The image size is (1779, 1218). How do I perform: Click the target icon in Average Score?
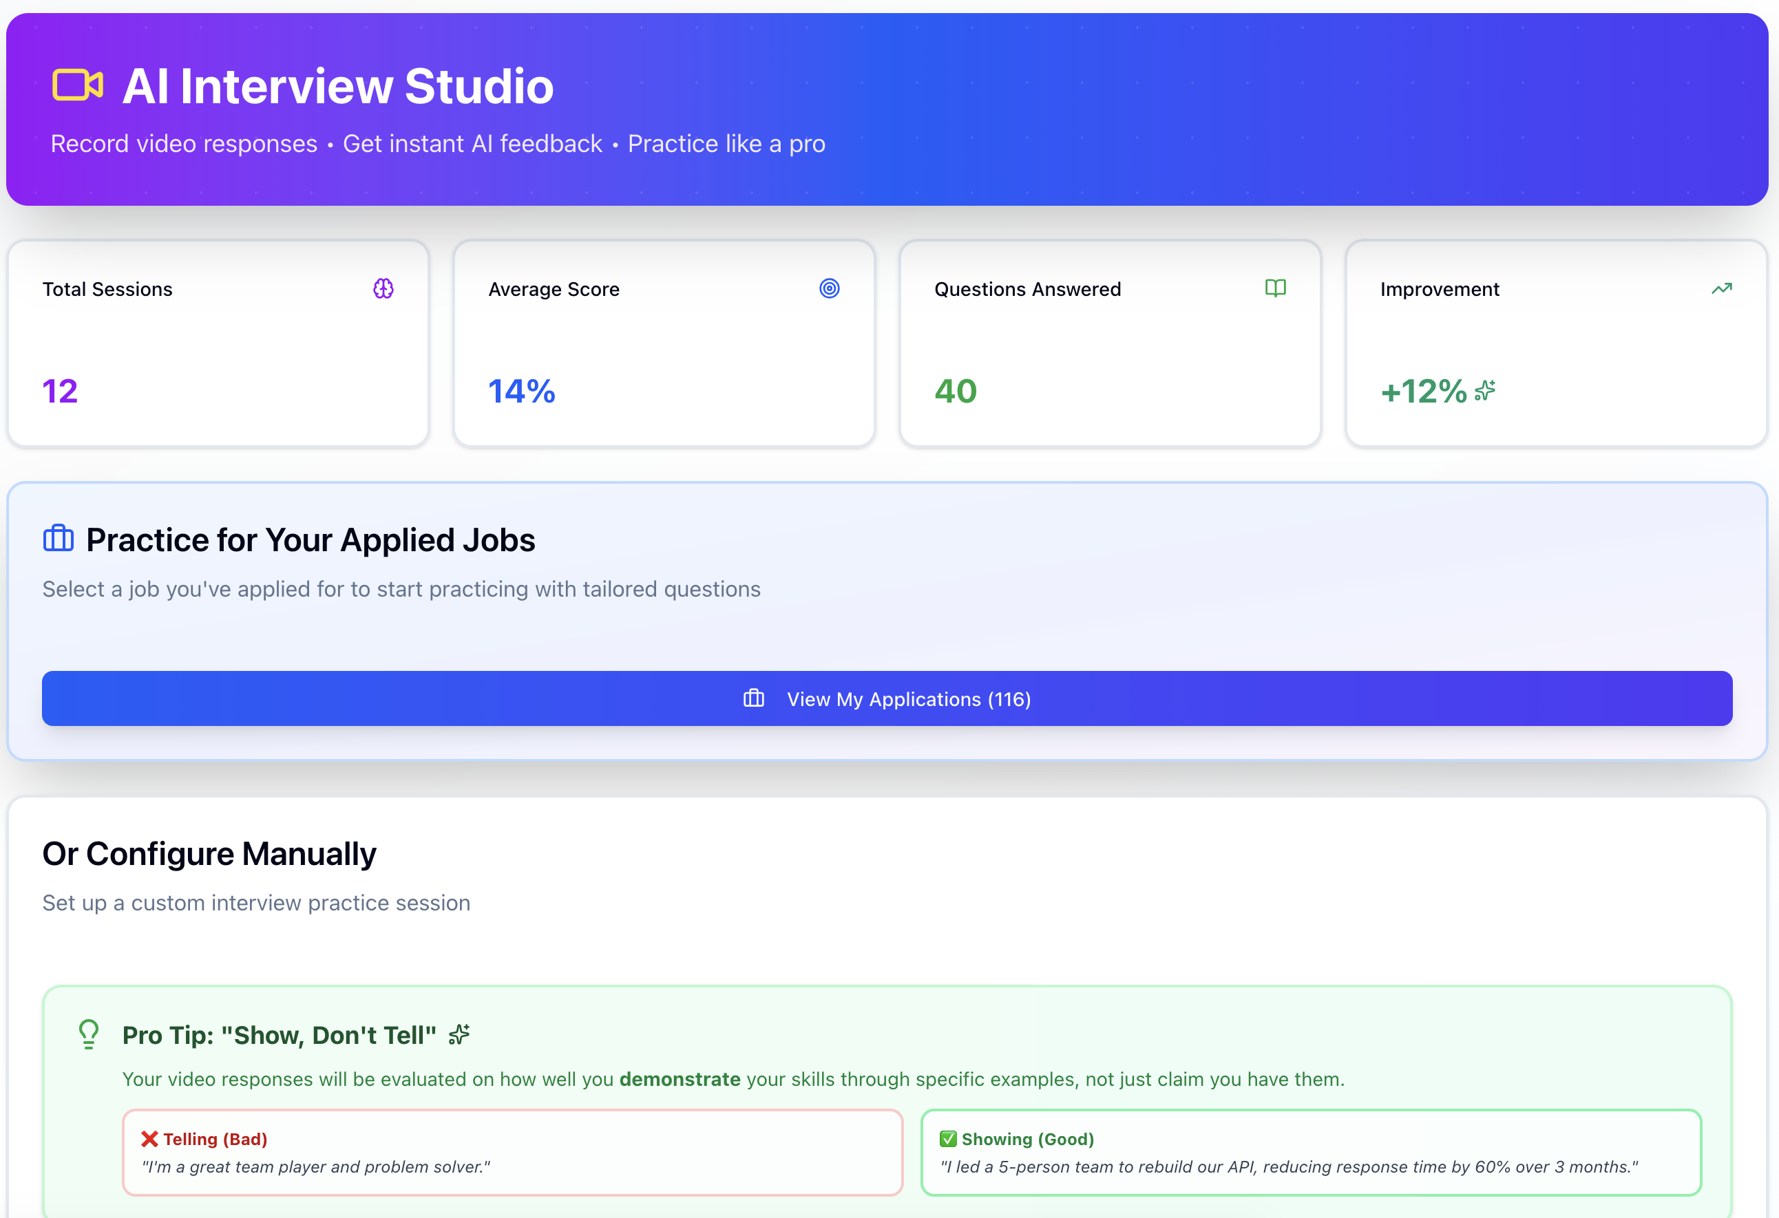coord(829,288)
